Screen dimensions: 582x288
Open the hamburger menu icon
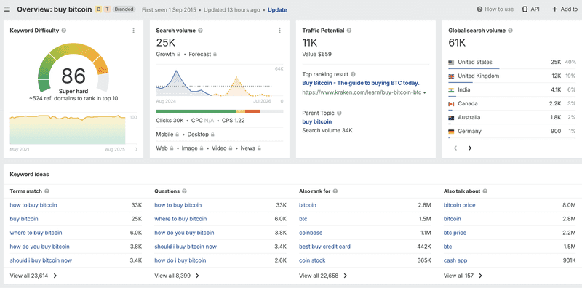[7, 9]
